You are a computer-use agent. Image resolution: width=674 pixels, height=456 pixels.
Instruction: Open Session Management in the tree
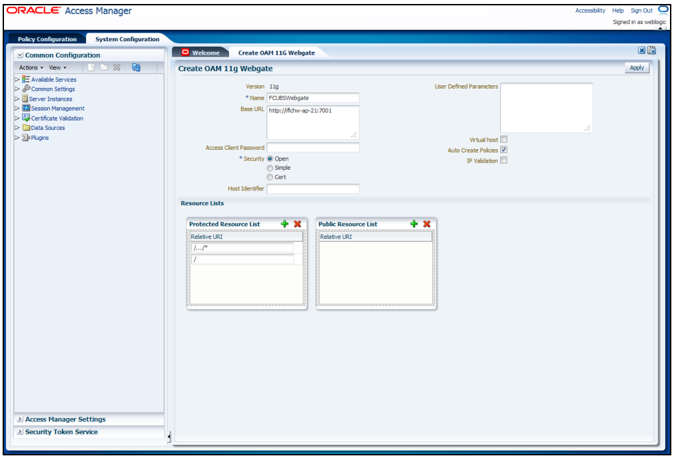click(57, 109)
